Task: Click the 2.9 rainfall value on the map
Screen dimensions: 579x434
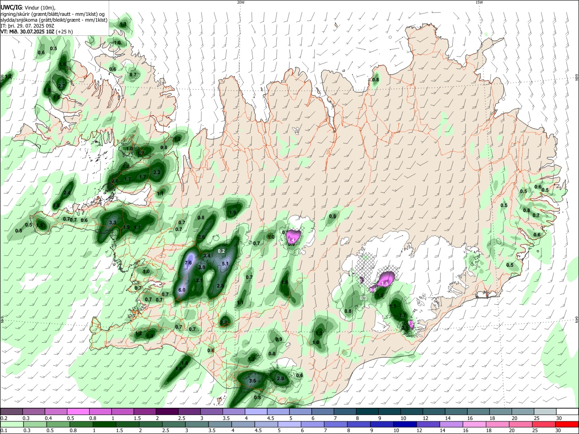Action: [x=280, y=378]
